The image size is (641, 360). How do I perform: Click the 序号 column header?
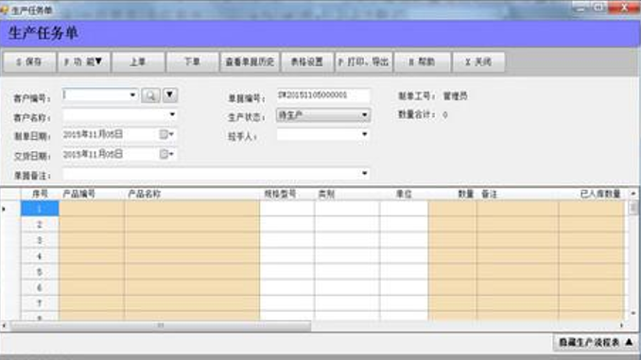40,194
